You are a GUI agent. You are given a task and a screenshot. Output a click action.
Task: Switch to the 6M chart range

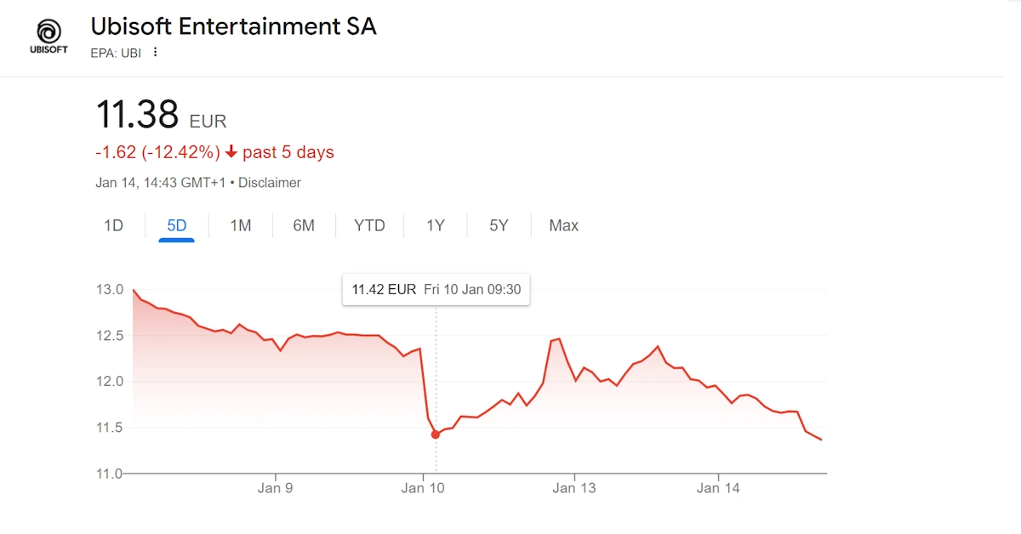coord(304,225)
